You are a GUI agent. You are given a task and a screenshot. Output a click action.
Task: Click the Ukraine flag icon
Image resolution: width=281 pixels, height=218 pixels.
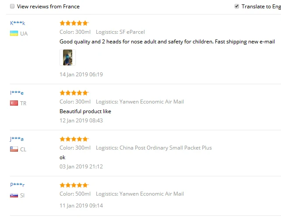tap(14, 33)
